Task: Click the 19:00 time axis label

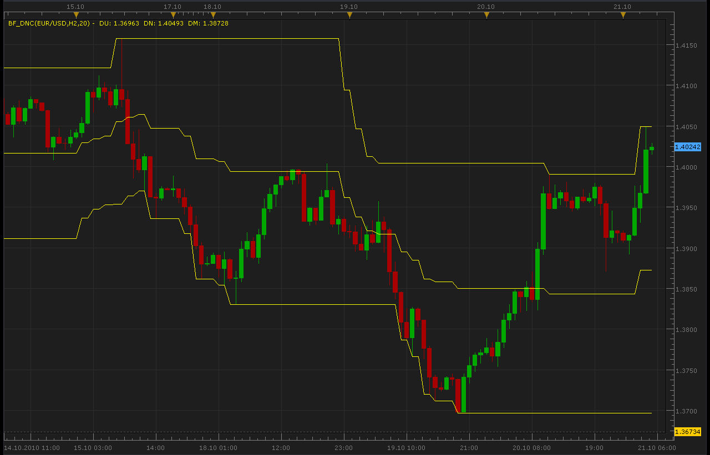Action: click(595, 448)
